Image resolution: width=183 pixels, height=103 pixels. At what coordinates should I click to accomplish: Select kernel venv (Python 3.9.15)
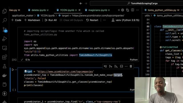pos(126,20)
